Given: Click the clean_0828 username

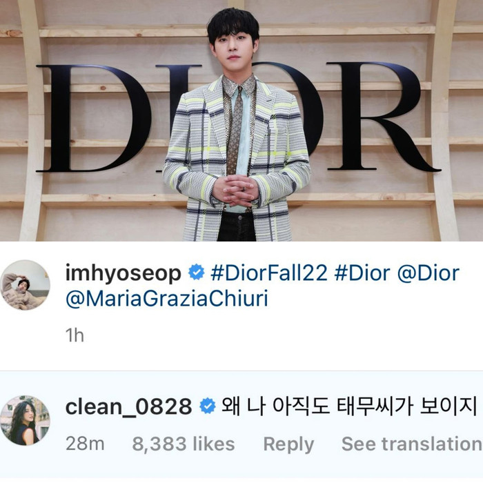Looking at the screenshot, I should pyautogui.click(x=129, y=406).
